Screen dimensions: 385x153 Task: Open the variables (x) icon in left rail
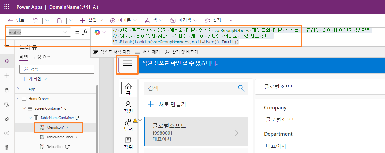[x=7, y=133]
